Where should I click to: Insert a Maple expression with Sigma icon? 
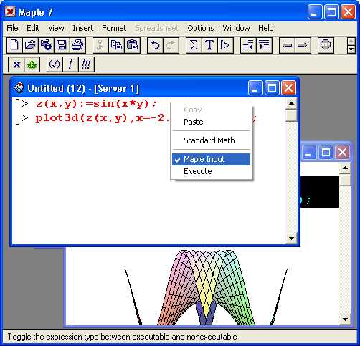[x=194, y=45]
